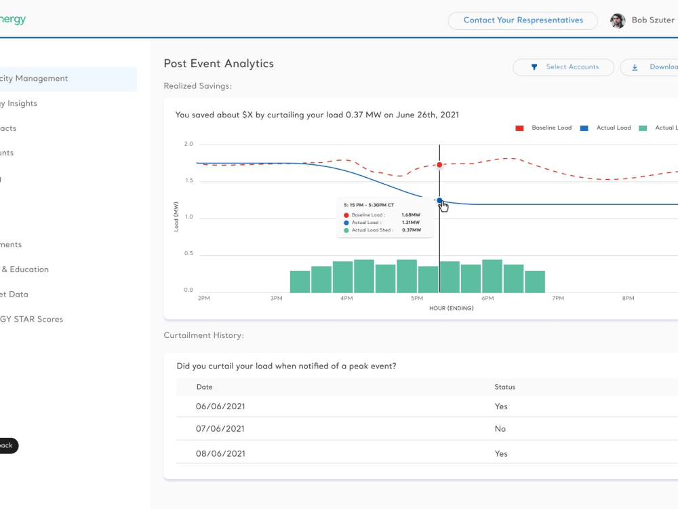Click Contact Your Representatives button
The width and height of the screenshot is (678, 509).
(523, 20)
